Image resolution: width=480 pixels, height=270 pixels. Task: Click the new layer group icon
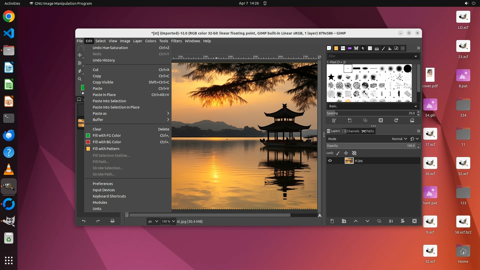point(344,221)
